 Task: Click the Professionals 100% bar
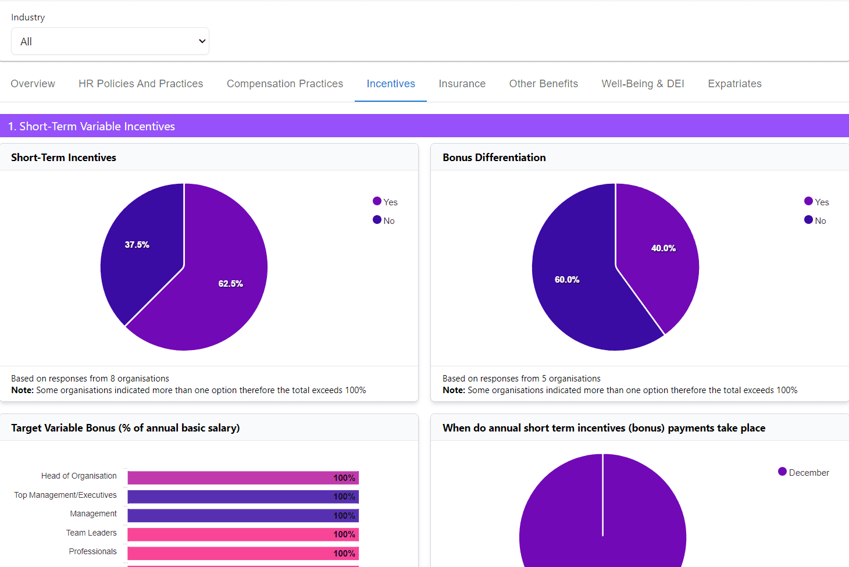click(243, 553)
